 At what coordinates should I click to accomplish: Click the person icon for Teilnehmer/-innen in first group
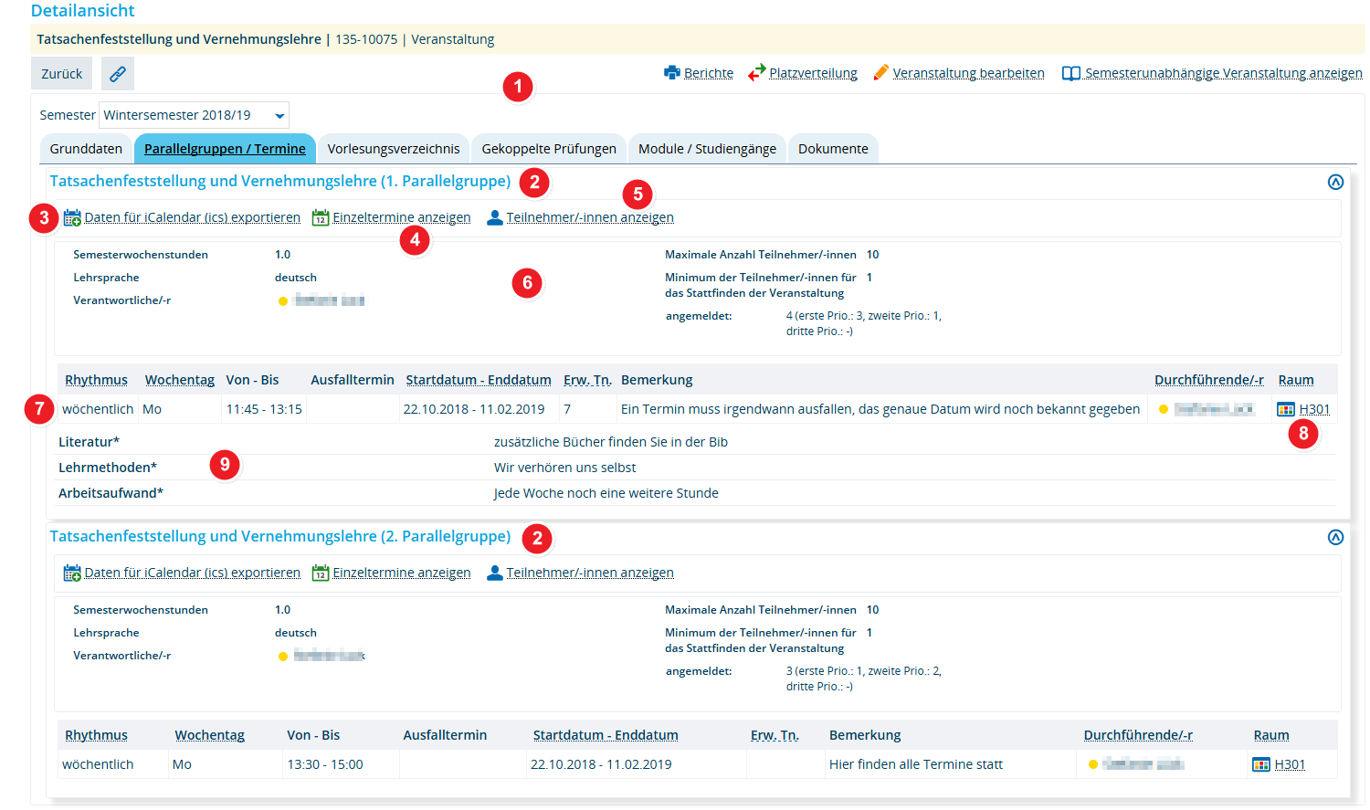[x=495, y=217]
